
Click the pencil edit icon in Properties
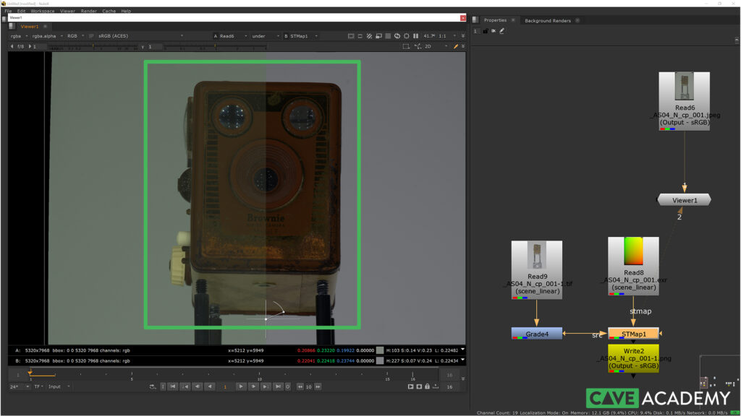[501, 31]
